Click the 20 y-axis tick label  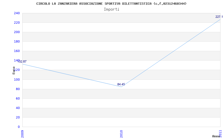pyautogui.click(x=18, y=117)
